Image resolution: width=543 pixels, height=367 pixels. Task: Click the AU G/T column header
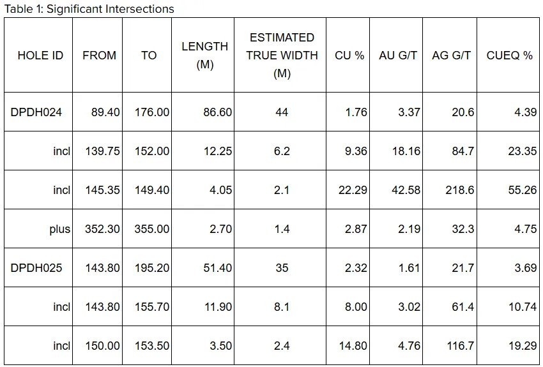point(397,56)
